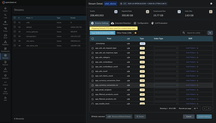Open the date time range picker
This screenshot has height=123, width=216.
(x=143, y=3)
